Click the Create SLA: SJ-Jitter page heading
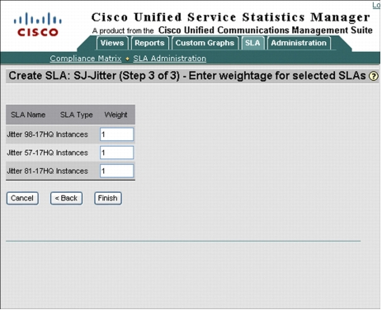This screenshot has height=310, width=382. (x=187, y=76)
